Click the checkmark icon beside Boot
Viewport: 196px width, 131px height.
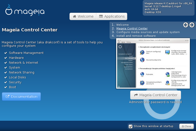click(6, 87)
